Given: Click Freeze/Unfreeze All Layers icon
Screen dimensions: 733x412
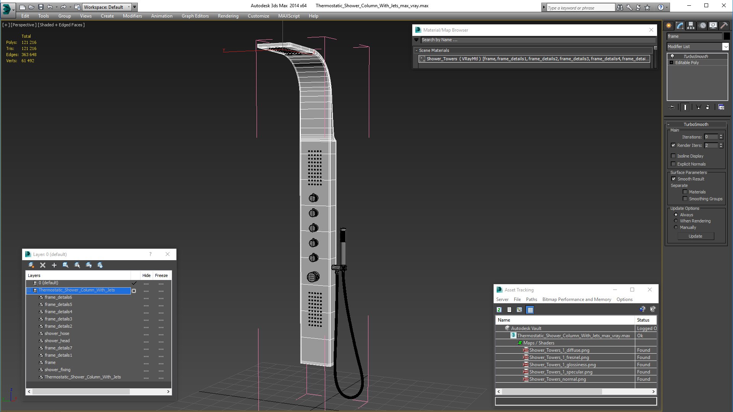Looking at the screenshot, I should coord(100,265).
